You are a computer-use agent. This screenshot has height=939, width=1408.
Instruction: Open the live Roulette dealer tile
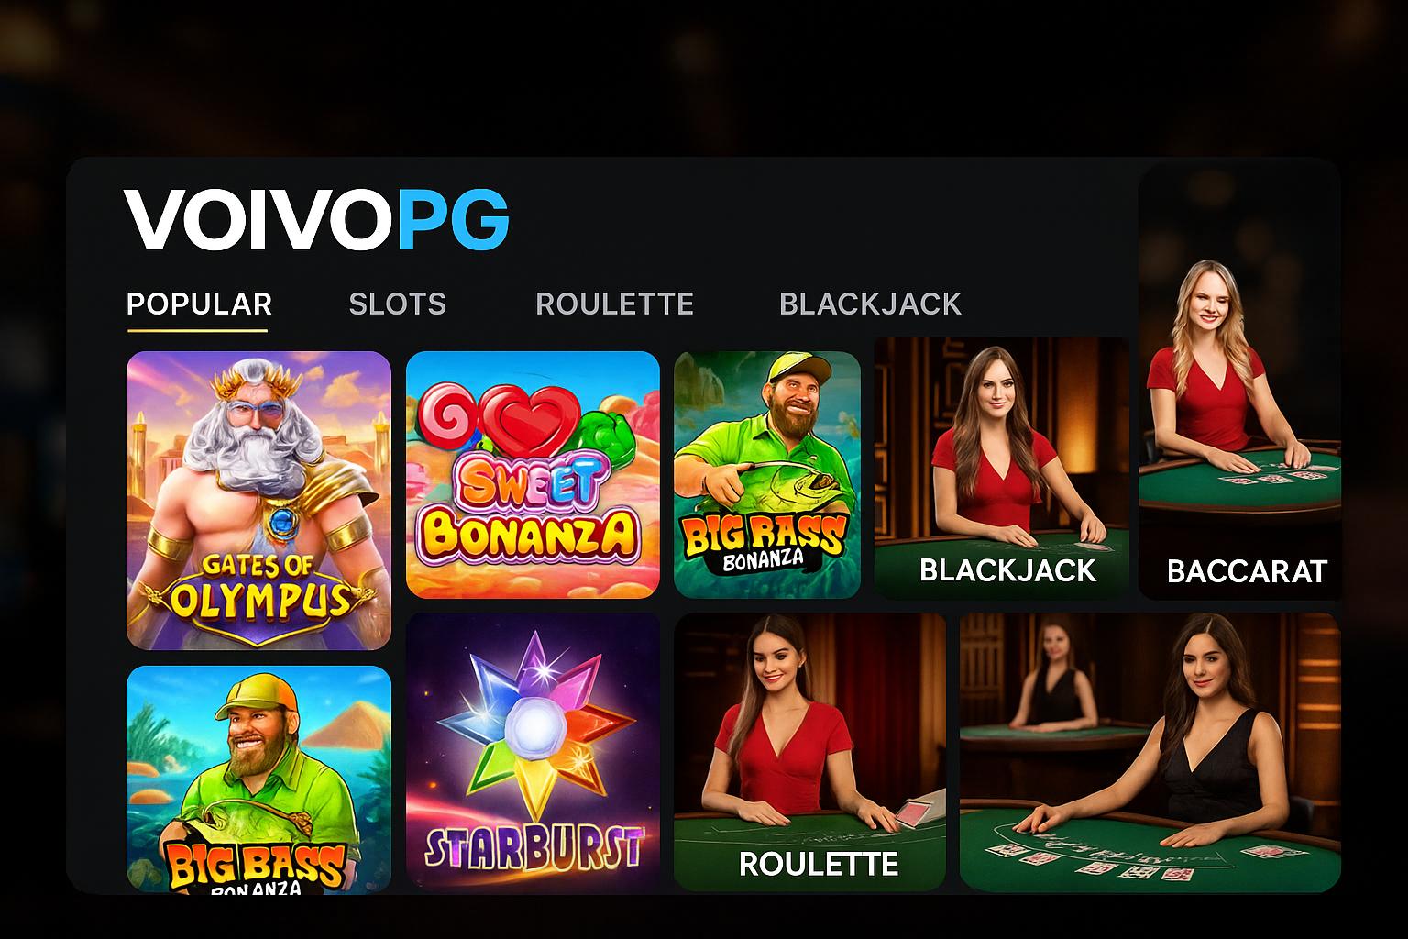click(x=809, y=752)
